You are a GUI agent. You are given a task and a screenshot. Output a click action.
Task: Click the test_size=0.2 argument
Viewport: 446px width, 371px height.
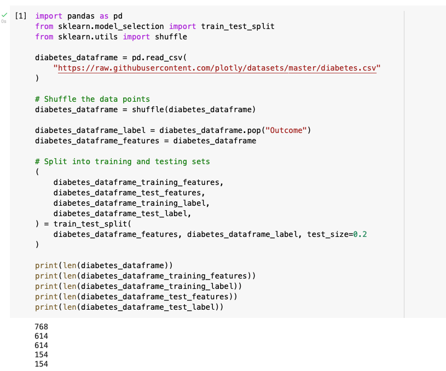coord(337,234)
